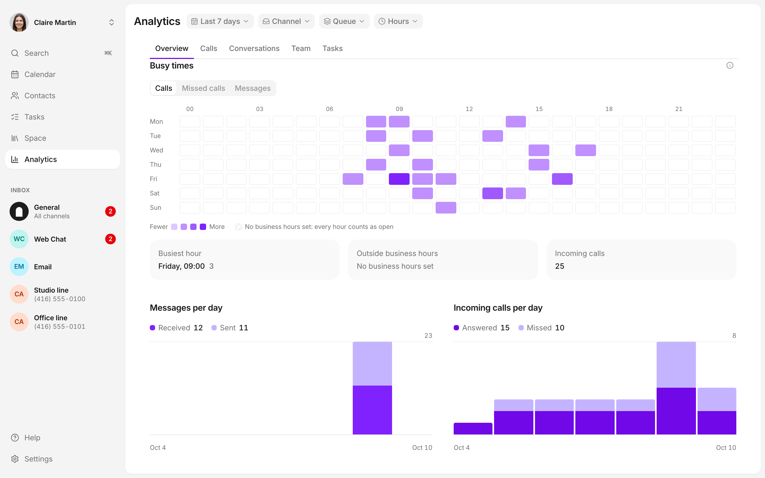Toggle the Missed legend item
This screenshot has width=765, height=478.
[x=541, y=328]
